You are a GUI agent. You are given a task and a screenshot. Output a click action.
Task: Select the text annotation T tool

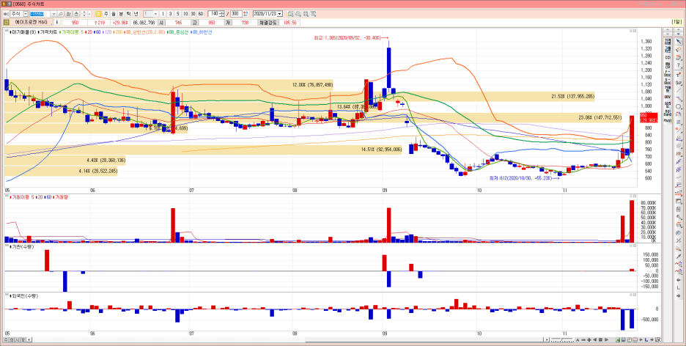pos(679,75)
